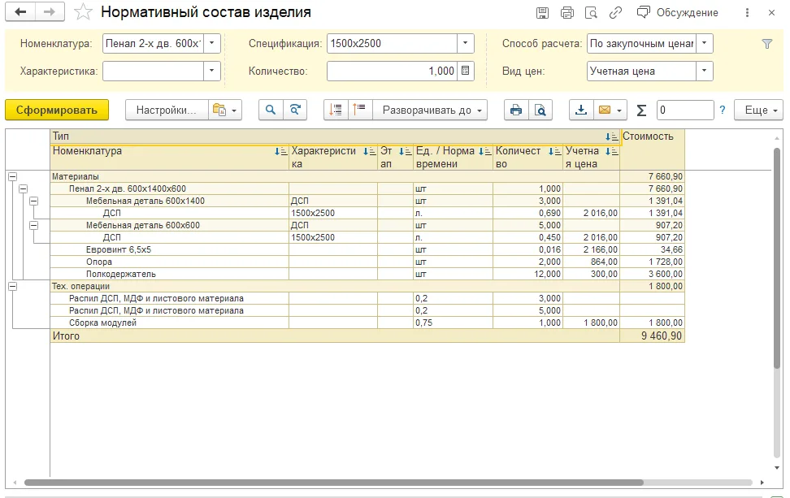Expand the Способ расчета dropdown arrow
The image size is (790, 498).
(705, 43)
